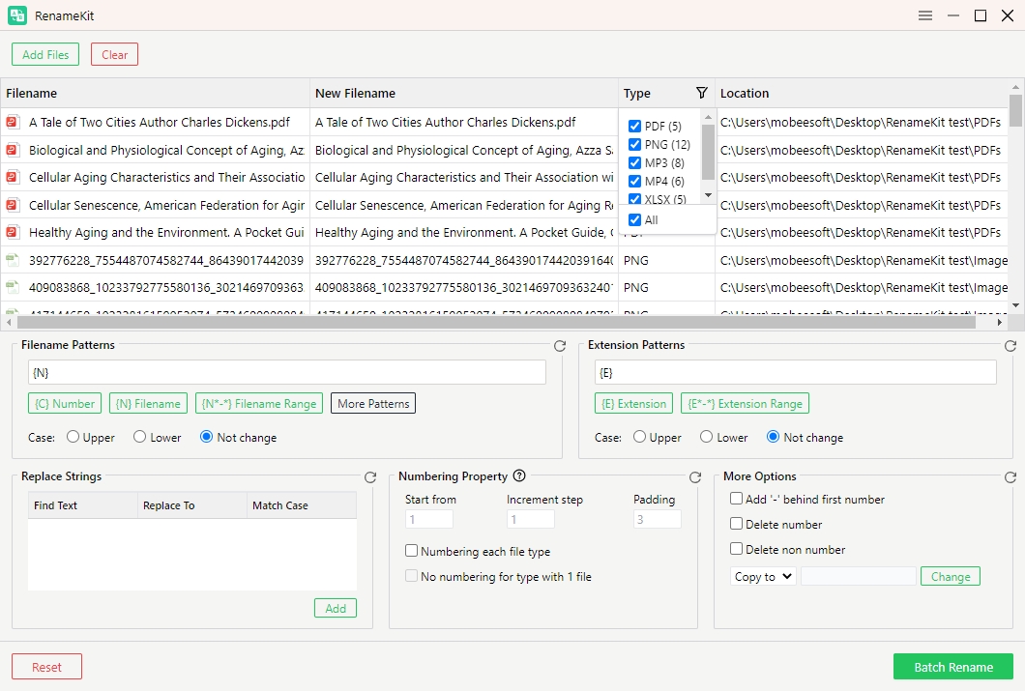Reset Filename Patterns with its refresh icon

[560, 346]
